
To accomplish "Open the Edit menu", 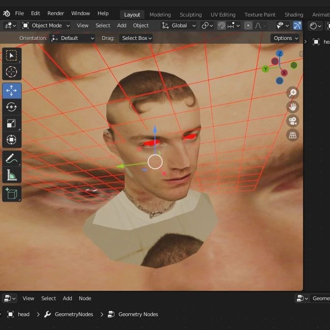I will (x=36, y=14).
